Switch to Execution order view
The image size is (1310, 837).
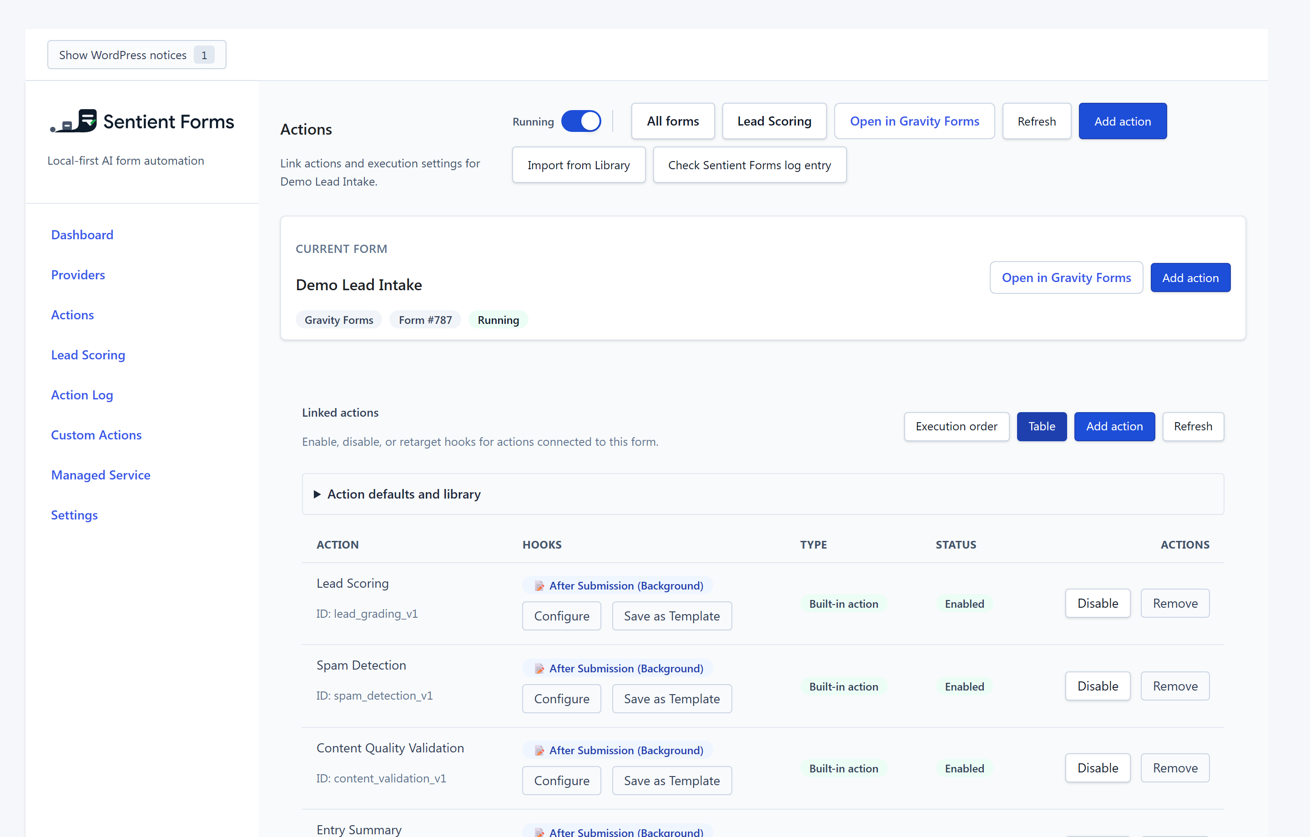coord(957,426)
